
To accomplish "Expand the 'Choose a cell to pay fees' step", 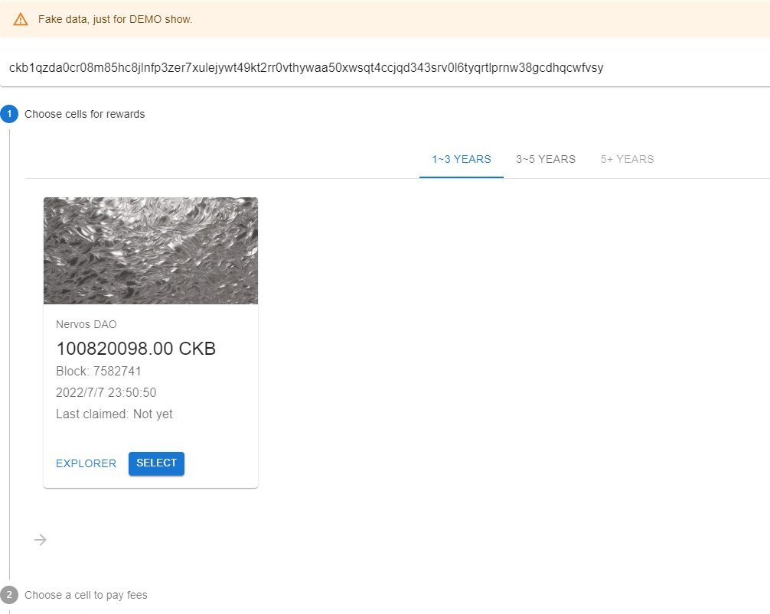I will [86, 595].
